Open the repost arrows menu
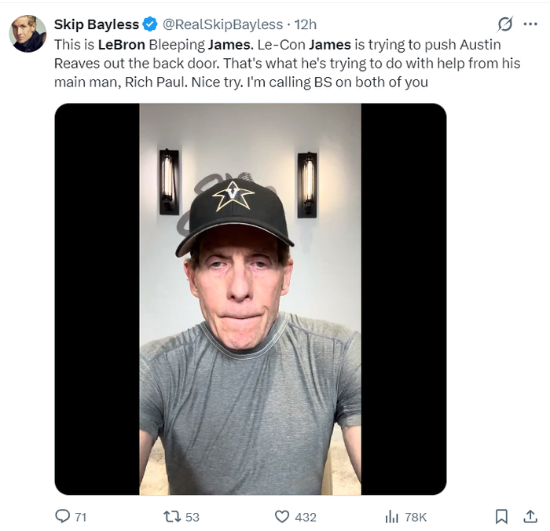The width and height of the screenshot is (550, 531). pos(171,516)
